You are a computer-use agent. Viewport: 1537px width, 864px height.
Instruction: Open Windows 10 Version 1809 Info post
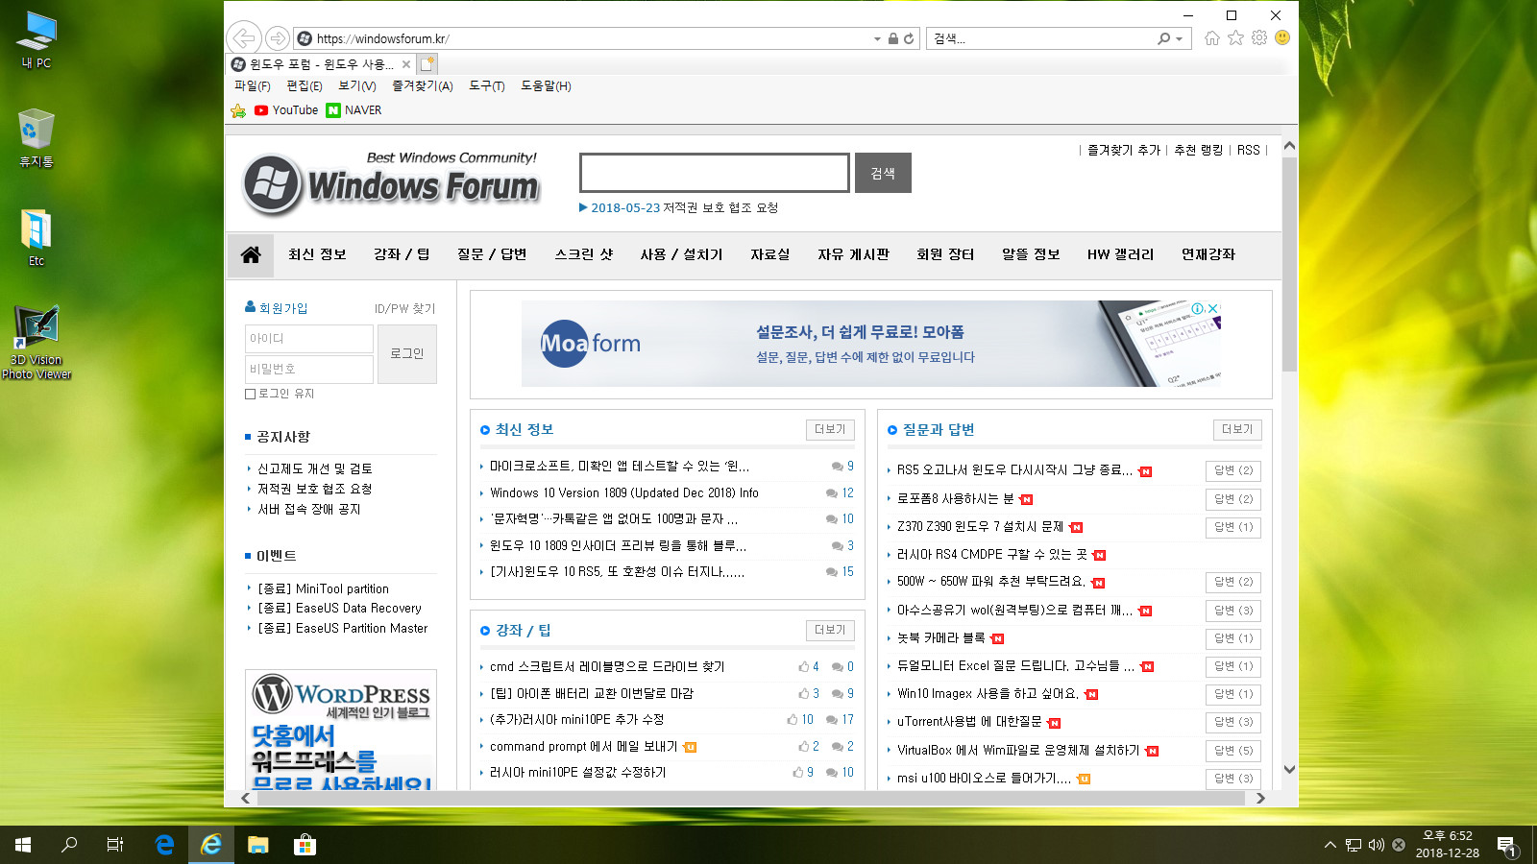pyautogui.click(x=624, y=492)
